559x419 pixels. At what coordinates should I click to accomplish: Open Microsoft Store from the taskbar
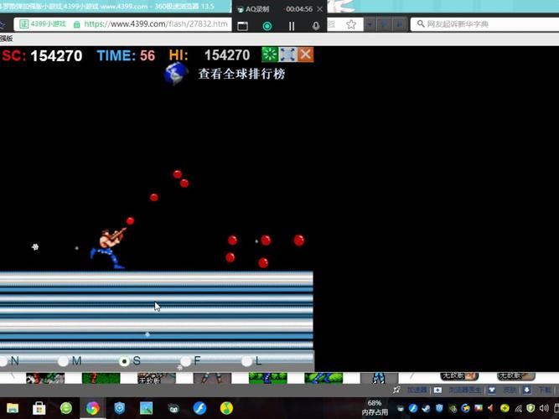click(39, 408)
